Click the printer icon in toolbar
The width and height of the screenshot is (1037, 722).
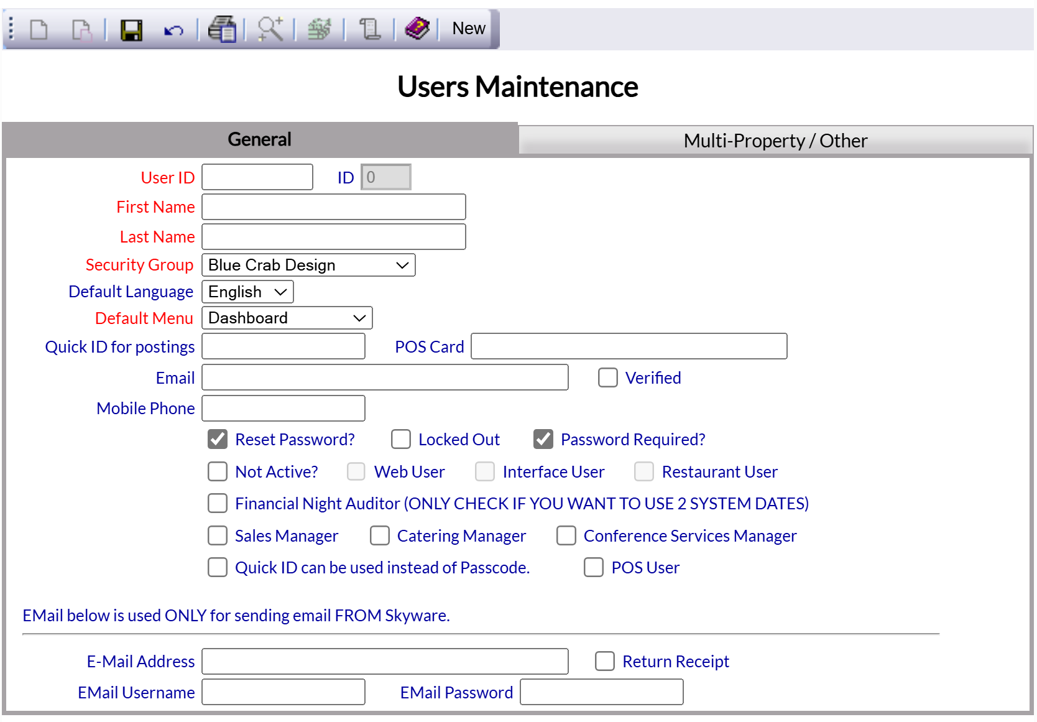(x=222, y=29)
